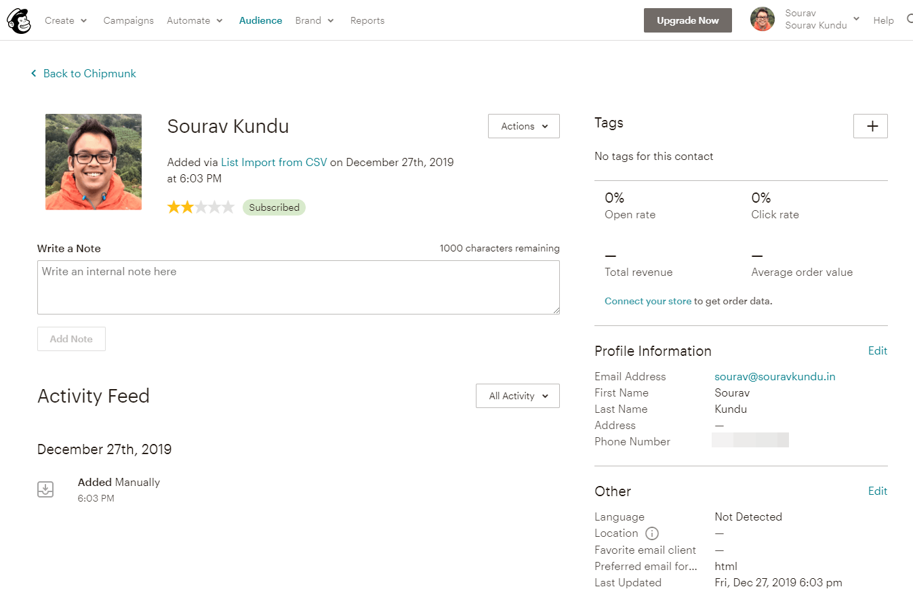
Task: Open the Sourav Kundu account dropdown
Action: (x=822, y=19)
